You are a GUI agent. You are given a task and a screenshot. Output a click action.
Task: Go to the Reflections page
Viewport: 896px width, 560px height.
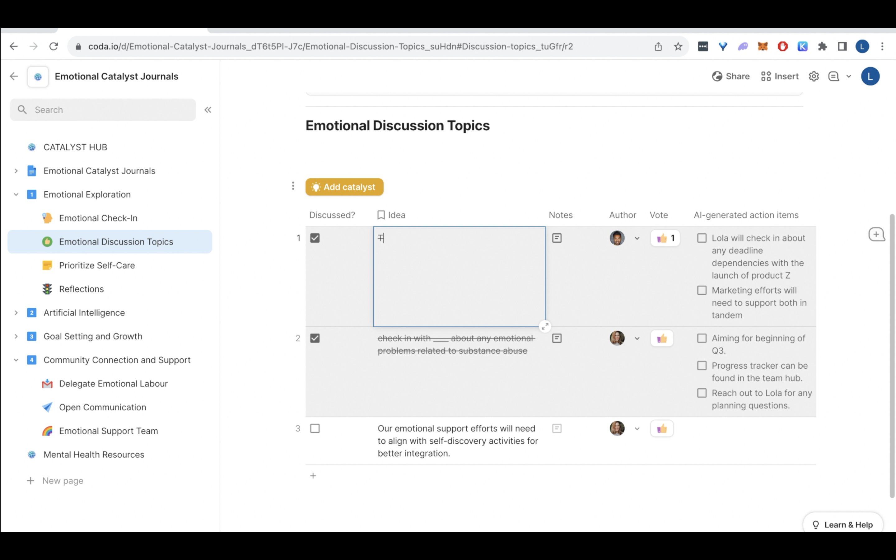coord(81,289)
